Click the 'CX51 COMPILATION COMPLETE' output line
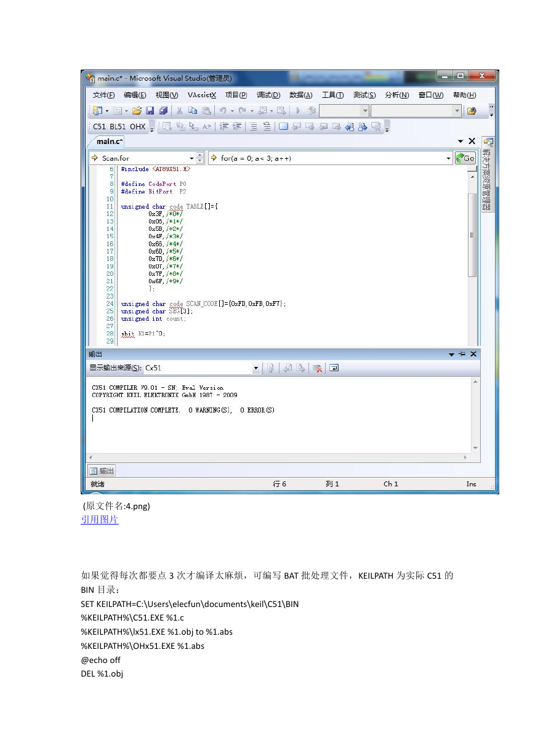The image size is (535, 756). pyautogui.click(x=183, y=410)
